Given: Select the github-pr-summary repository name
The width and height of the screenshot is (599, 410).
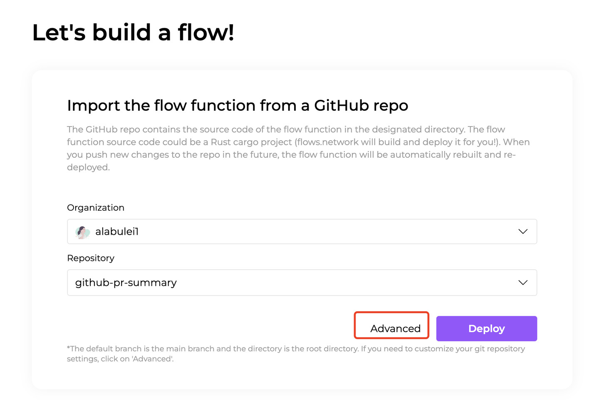Looking at the screenshot, I should [x=126, y=283].
